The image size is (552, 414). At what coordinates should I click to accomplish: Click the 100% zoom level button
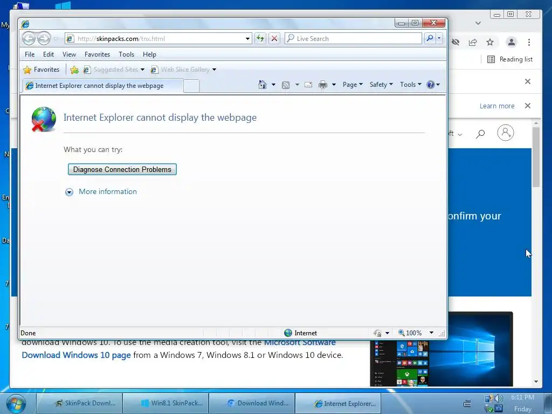(x=410, y=333)
